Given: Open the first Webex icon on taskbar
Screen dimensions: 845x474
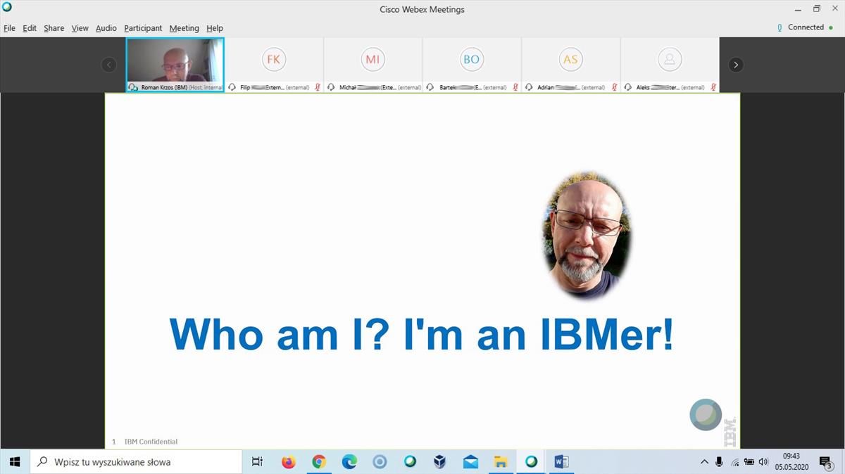Looking at the screenshot, I should pyautogui.click(x=410, y=461).
